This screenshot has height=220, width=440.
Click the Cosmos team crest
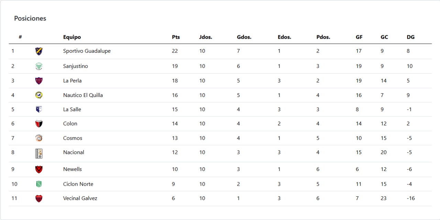[x=39, y=138]
